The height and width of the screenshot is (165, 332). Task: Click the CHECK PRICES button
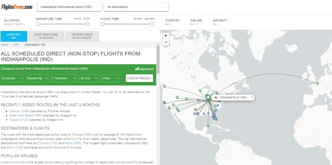(x=139, y=78)
